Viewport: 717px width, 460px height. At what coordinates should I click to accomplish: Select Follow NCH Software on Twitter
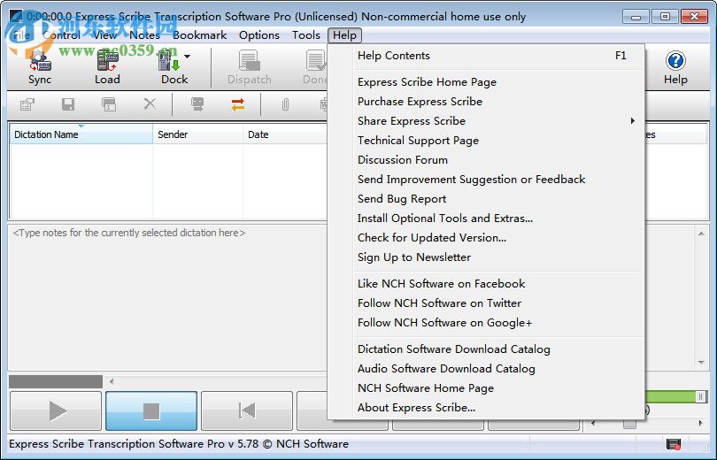coord(487,303)
